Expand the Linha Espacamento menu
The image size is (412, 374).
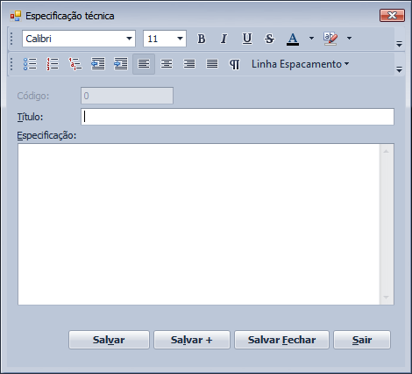[301, 64]
